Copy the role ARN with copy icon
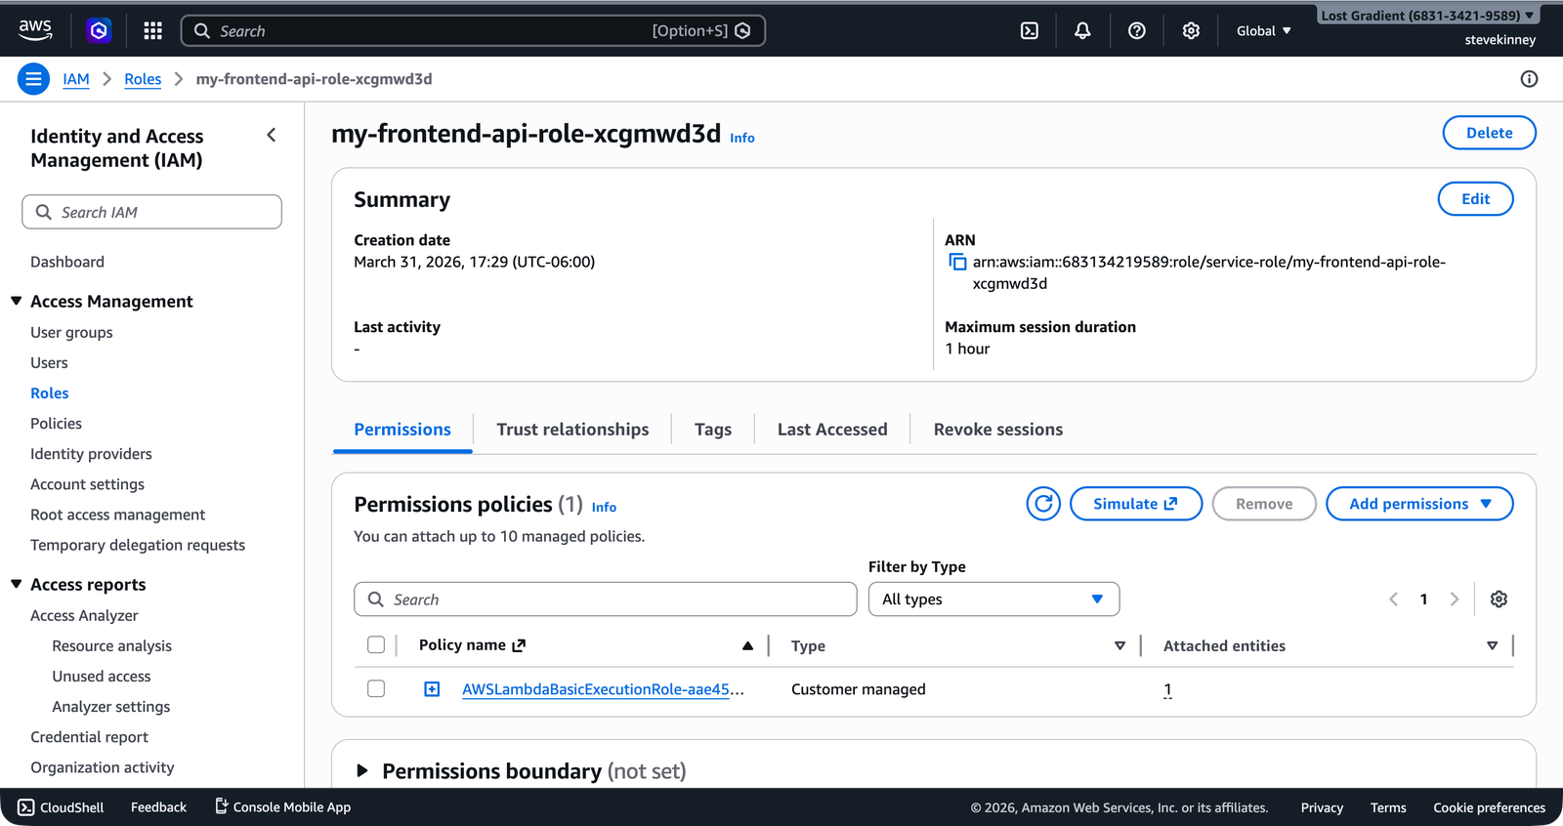This screenshot has height=826, width=1563. coord(957,262)
